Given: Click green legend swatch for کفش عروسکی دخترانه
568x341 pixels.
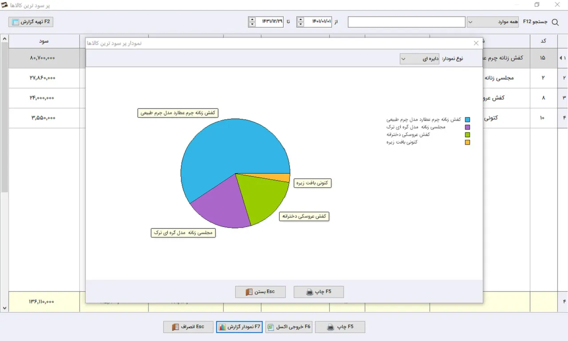Looking at the screenshot, I should [x=467, y=135].
